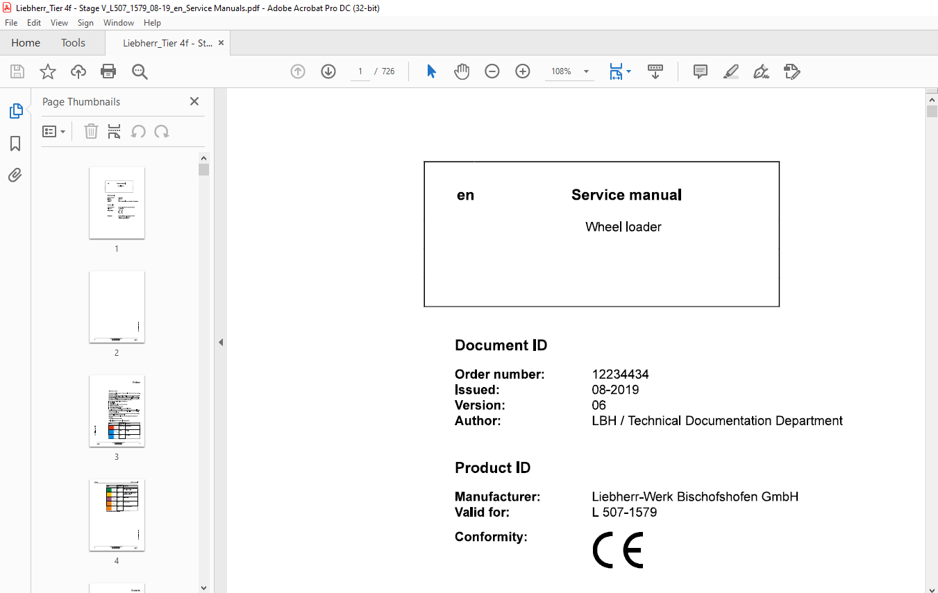
Task: Close the Page Thumbnails panel
Action: [x=194, y=101]
